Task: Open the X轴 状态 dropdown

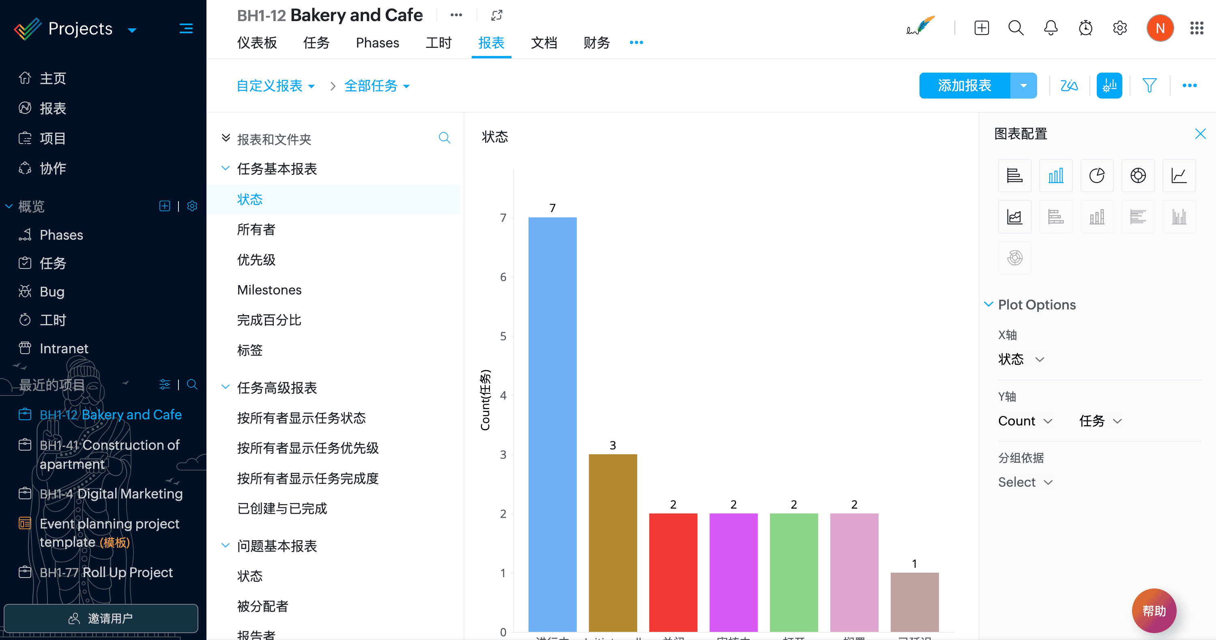Action: click(1020, 360)
